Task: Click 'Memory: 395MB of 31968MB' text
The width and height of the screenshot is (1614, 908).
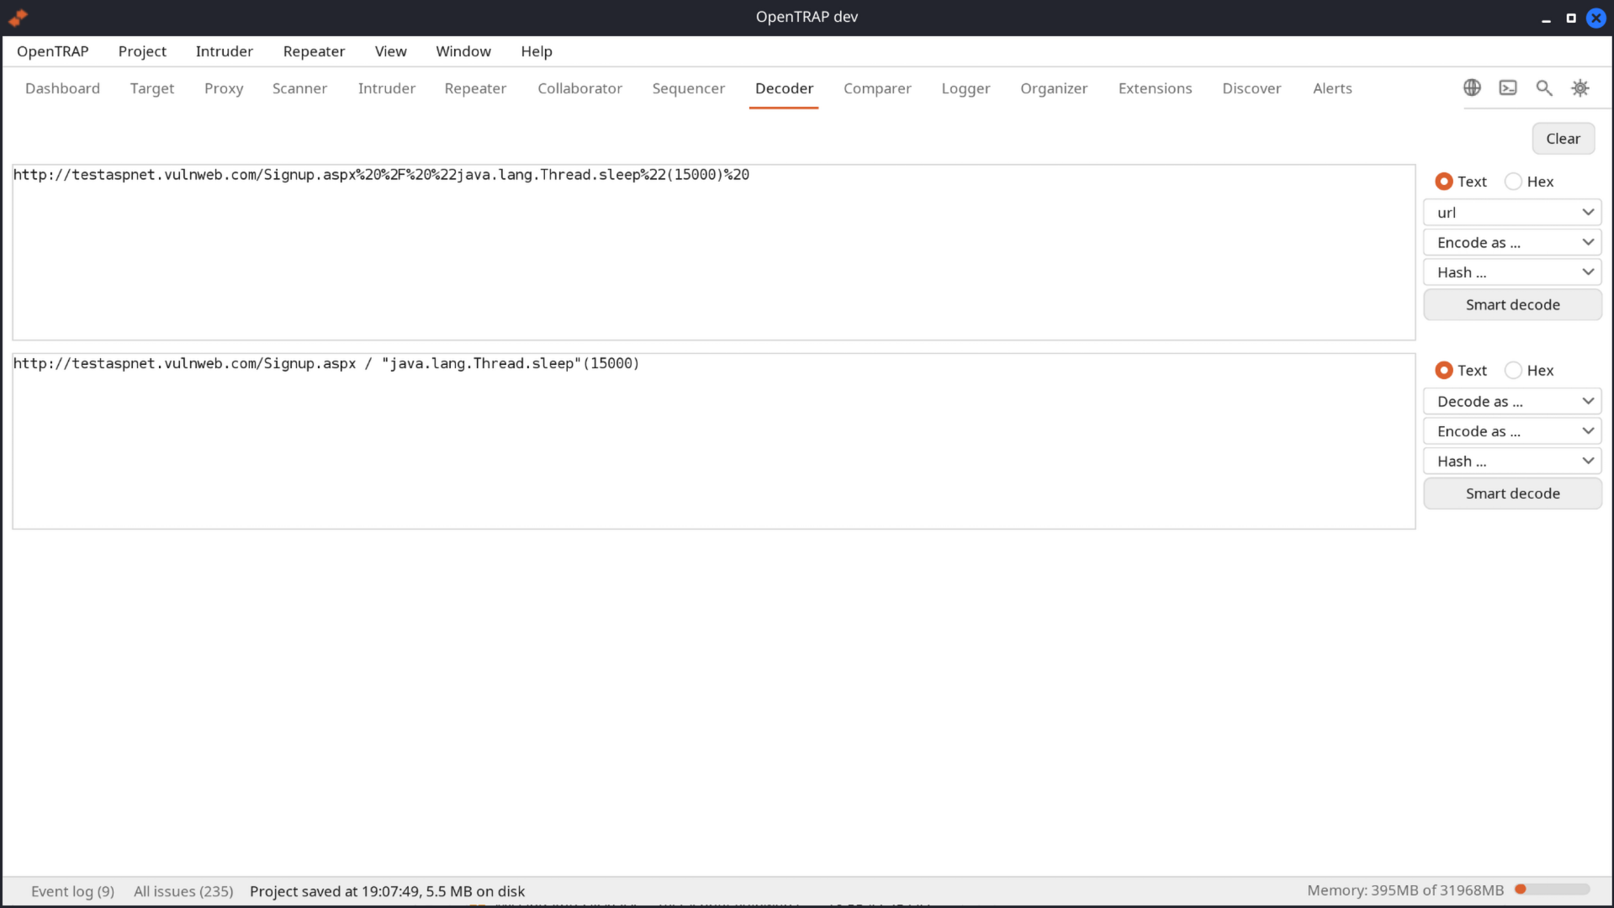Action: tap(1405, 890)
